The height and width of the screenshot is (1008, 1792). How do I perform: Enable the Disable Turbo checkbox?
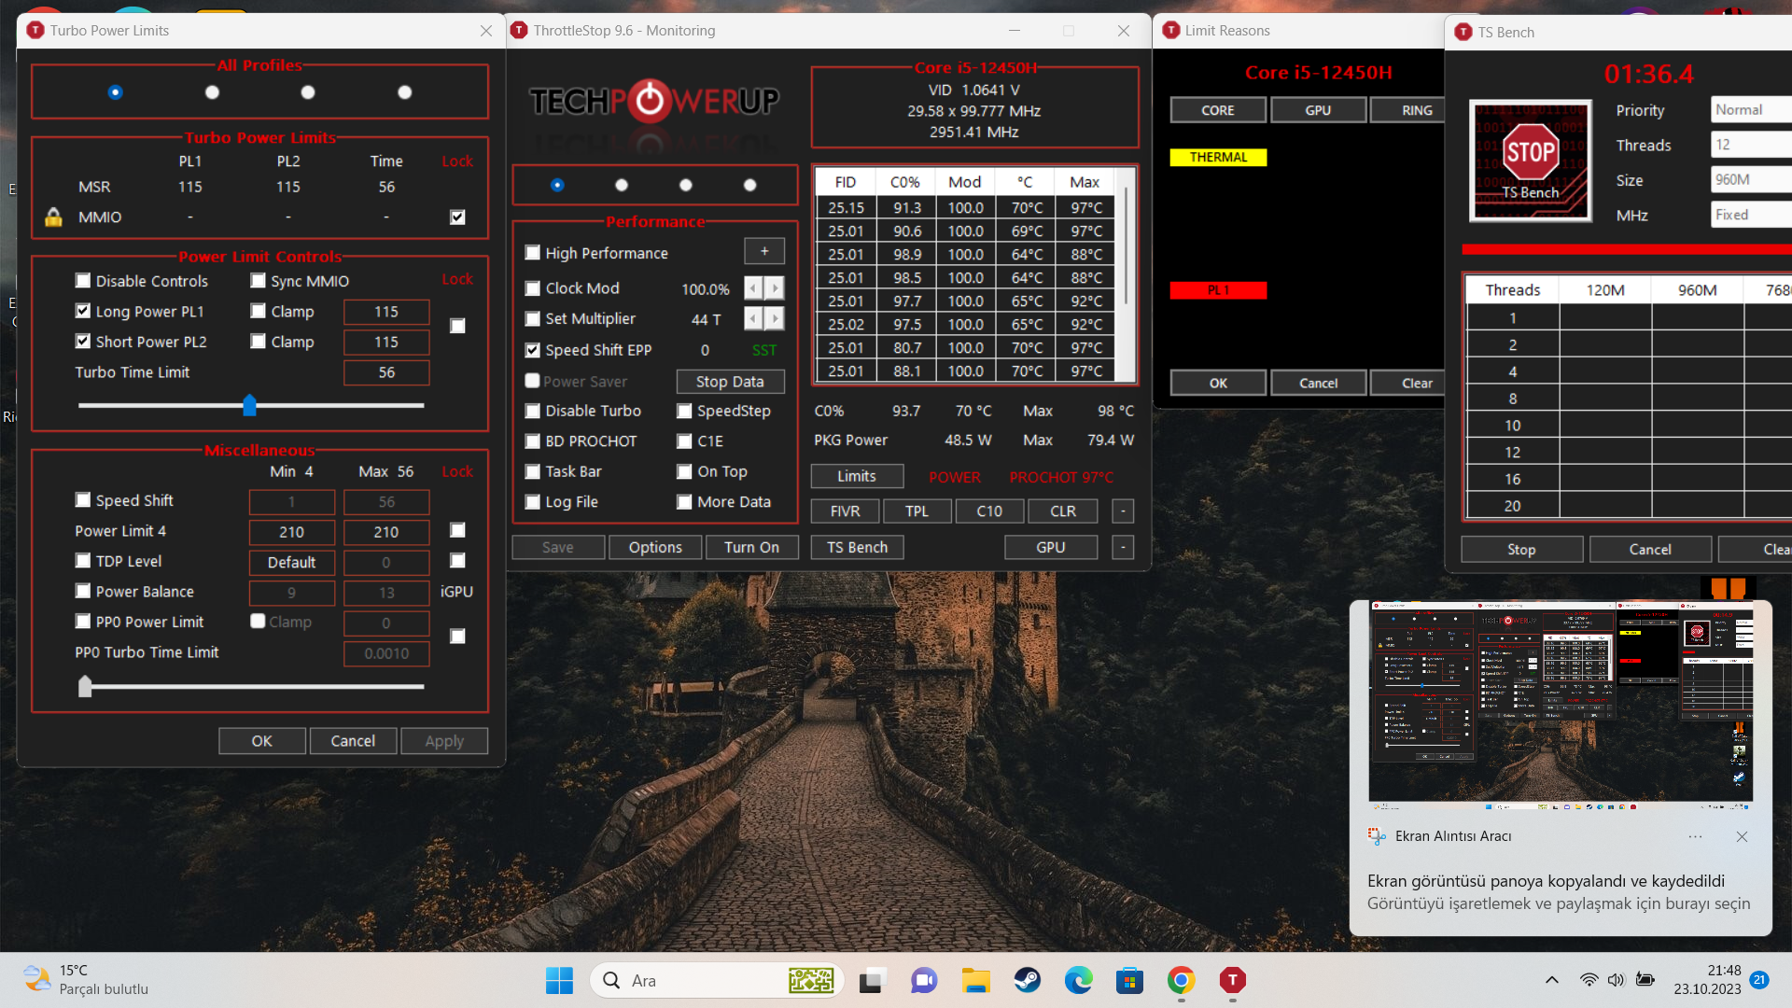coord(533,411)
